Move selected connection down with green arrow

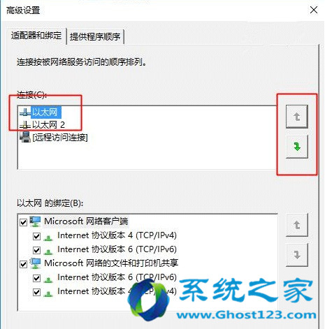[297, 147]
